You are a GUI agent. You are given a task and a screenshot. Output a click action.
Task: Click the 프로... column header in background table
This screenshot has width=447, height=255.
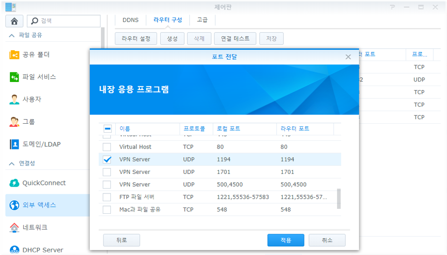tap(419, 54)
